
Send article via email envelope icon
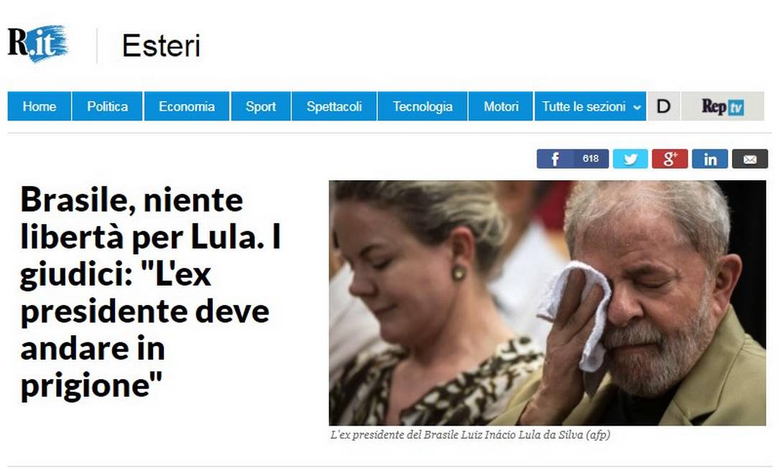(x=750, y=159)
